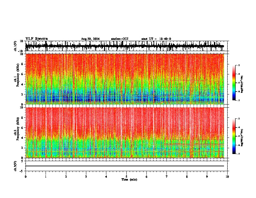Click the date Aug.30, 2024 label
This screenshot has width=256, height=198.
[90, 39]
